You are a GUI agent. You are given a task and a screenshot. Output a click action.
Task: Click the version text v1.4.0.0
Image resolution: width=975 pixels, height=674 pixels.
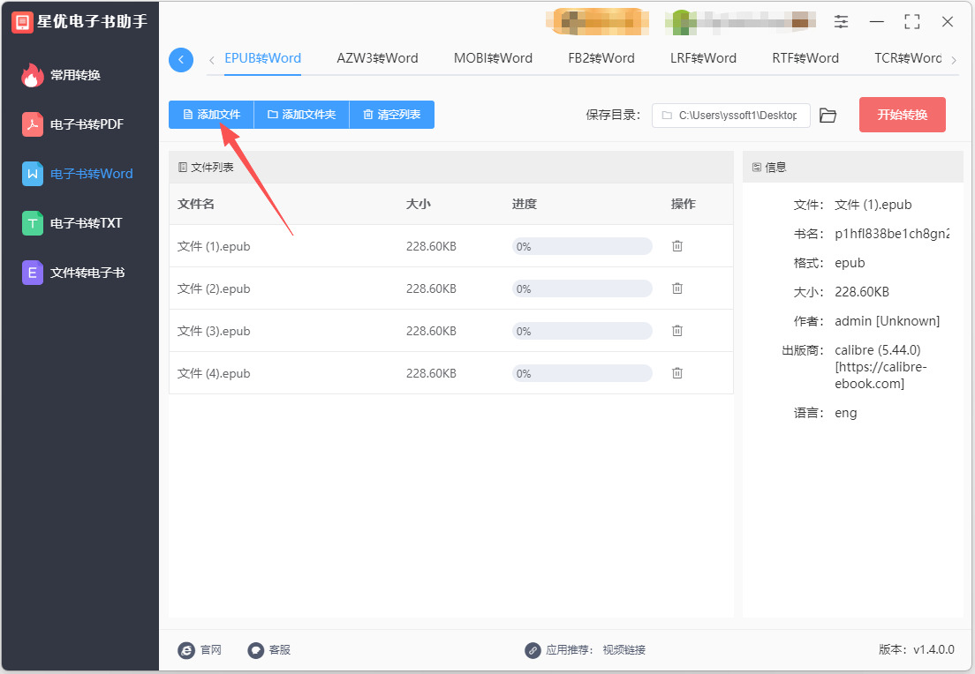click(934, 650)
